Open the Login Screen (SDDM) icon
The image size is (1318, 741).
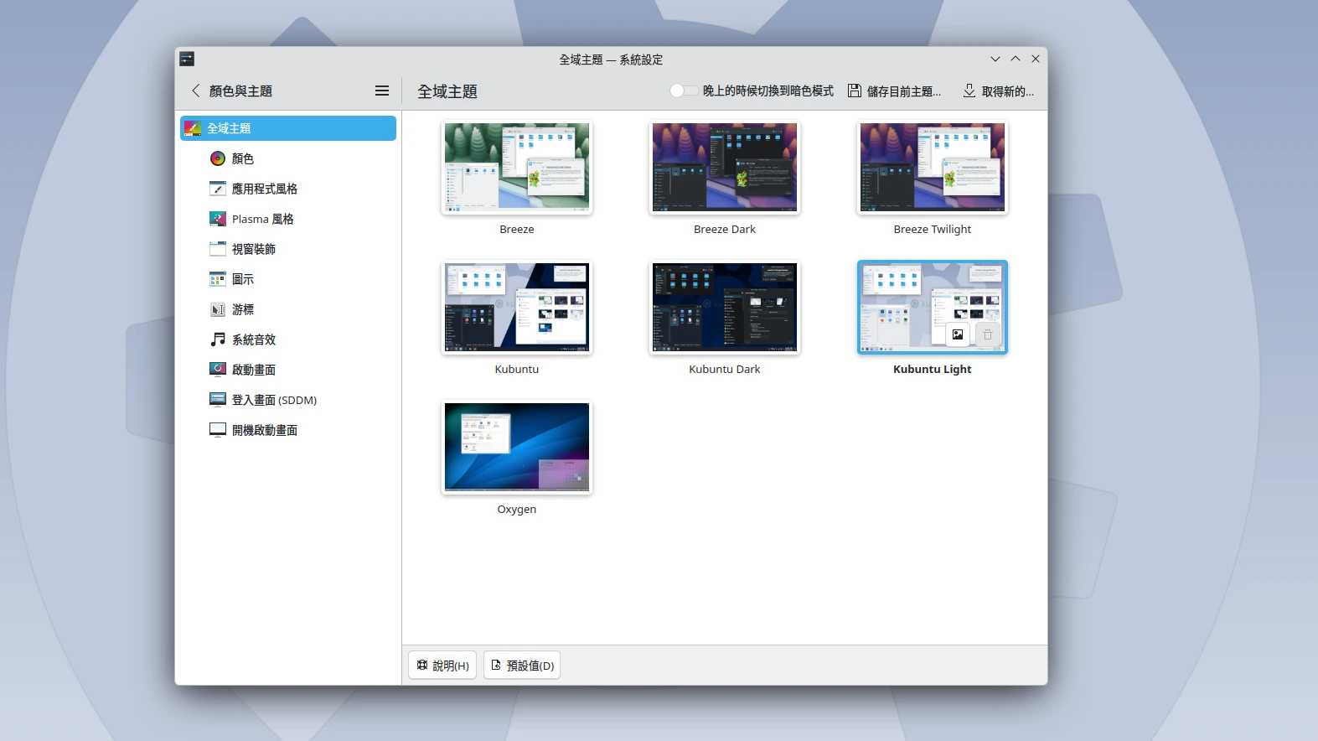[x=218, y=400]
